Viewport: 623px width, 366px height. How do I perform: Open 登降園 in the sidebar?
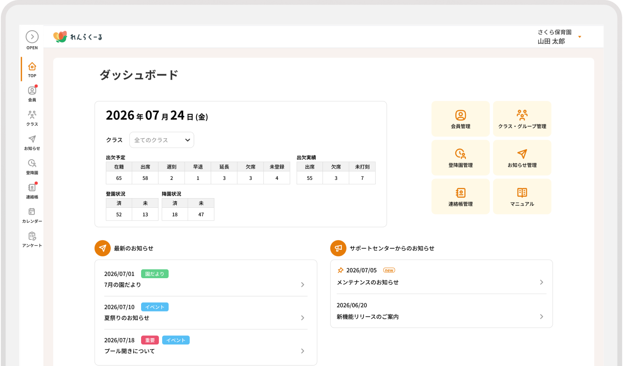click(32, 166)
